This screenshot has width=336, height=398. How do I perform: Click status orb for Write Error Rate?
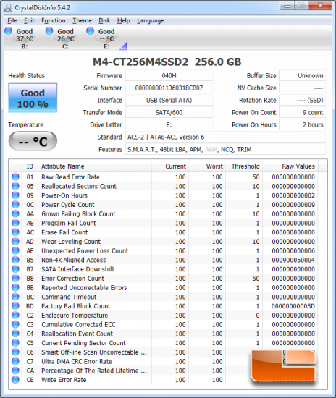click(x=15, y=379)
